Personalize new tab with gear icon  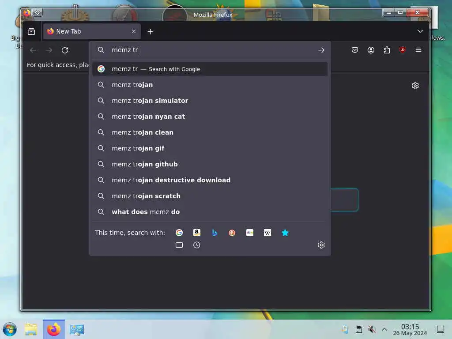coord(415,86)
